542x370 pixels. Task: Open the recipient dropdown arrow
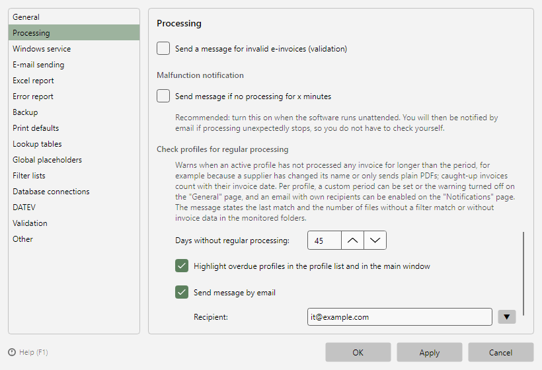tap(507, 316)
